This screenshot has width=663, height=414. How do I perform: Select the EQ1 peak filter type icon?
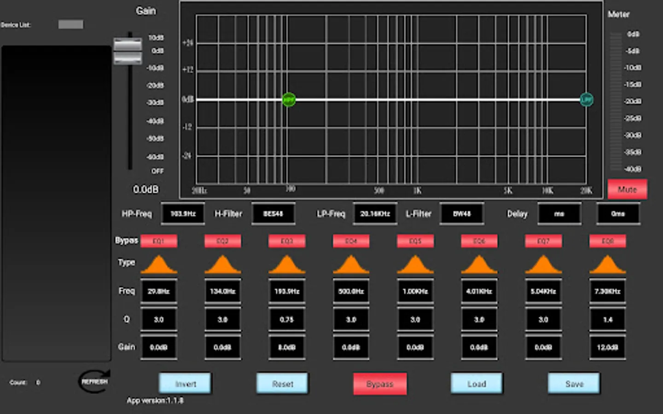coord(158,264)
